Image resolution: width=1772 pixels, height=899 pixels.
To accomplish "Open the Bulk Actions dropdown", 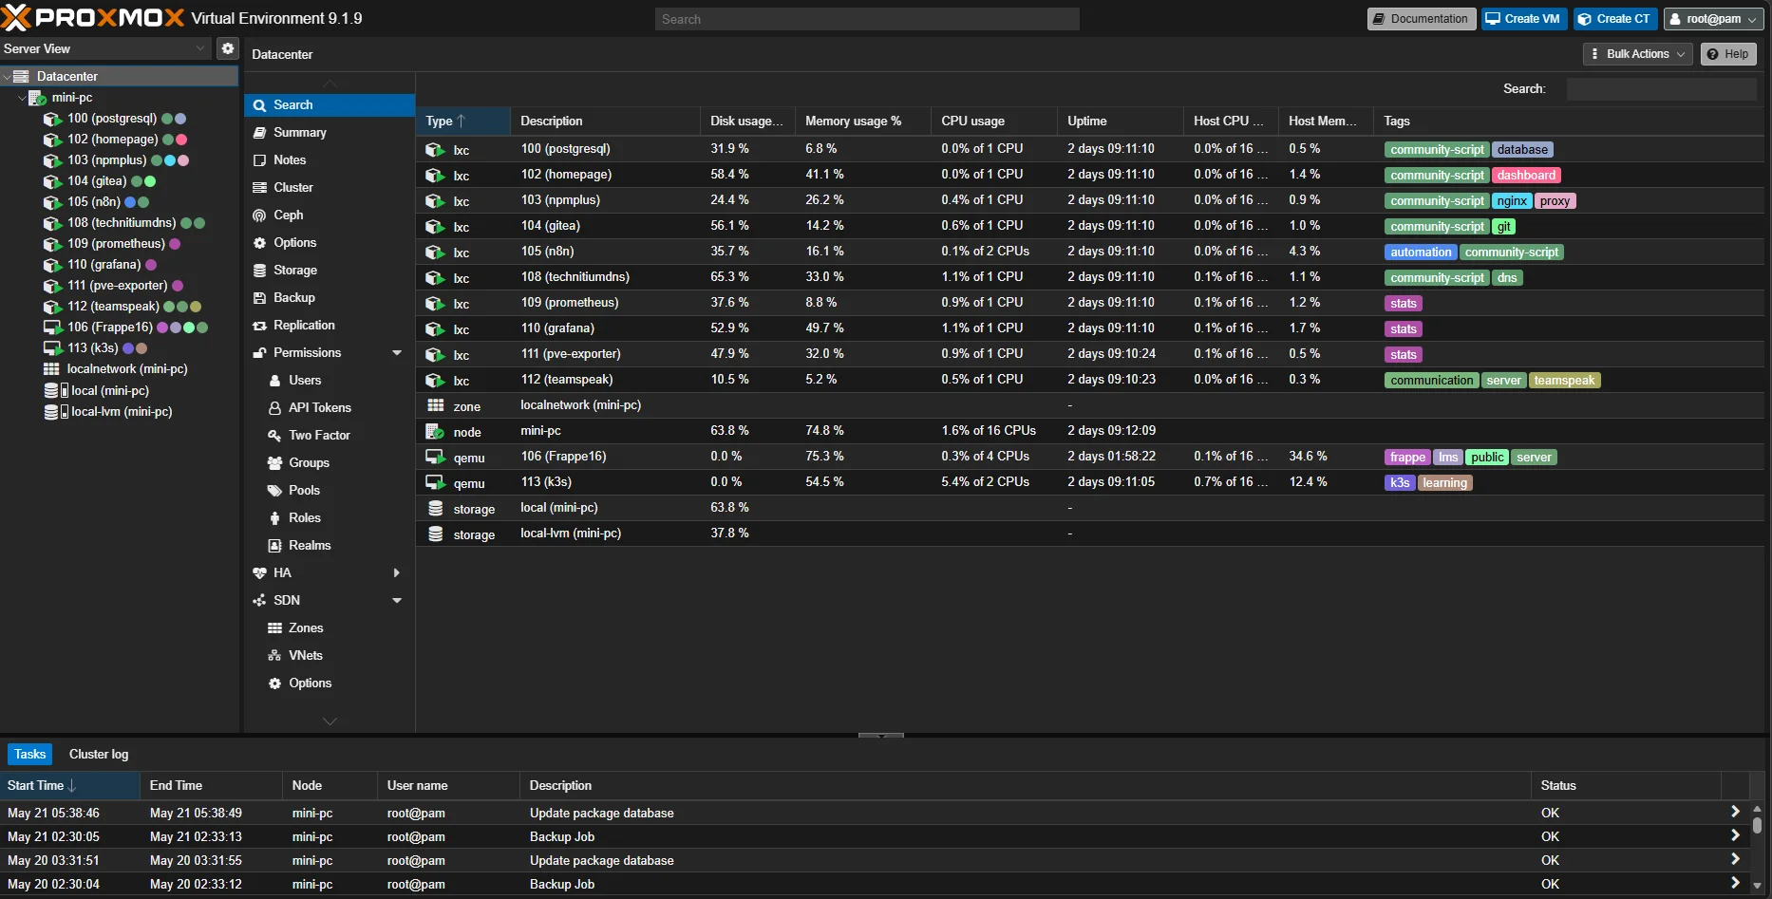I will (1638, 54).
